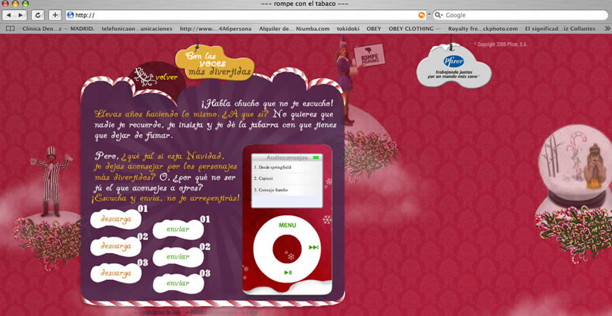Viewport: 612px width, 316px height.
Task: Open the http://www....4A6persona bookmark
Action: [215, 28]
